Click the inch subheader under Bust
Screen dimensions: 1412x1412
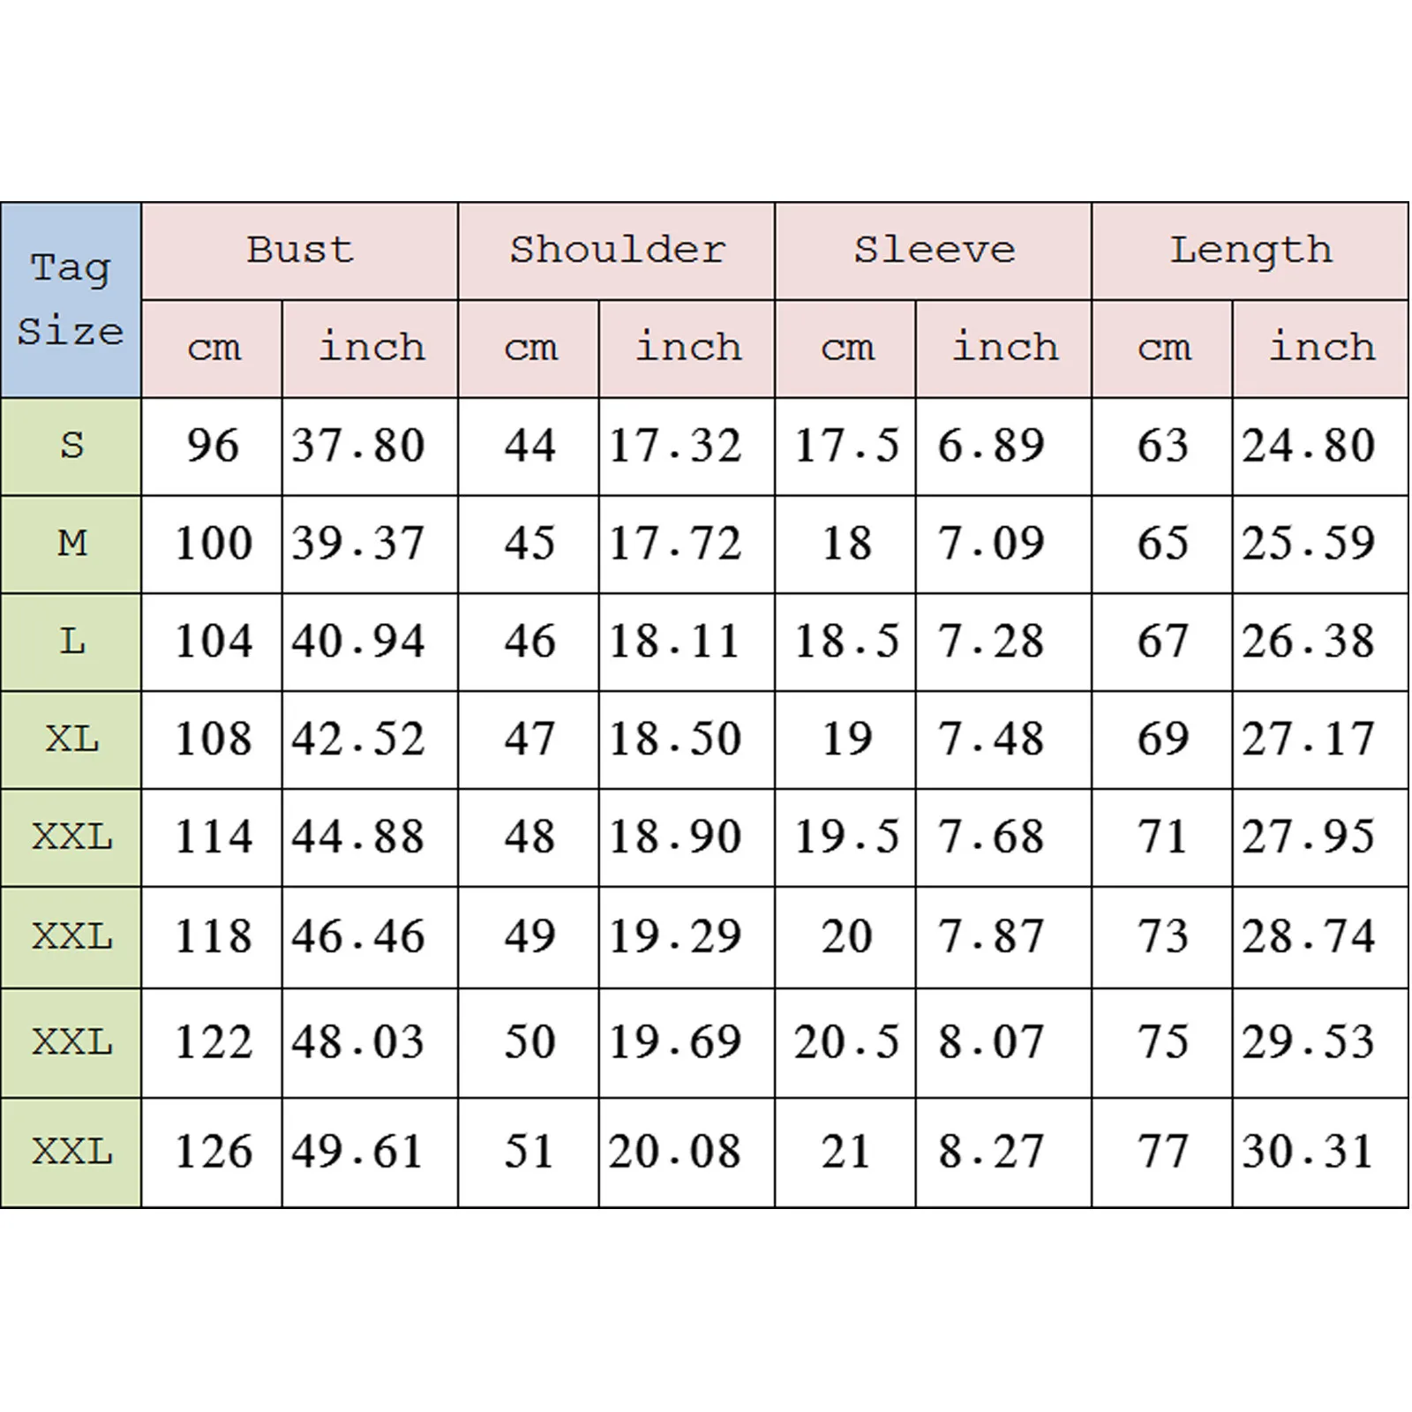click(371, 349)
